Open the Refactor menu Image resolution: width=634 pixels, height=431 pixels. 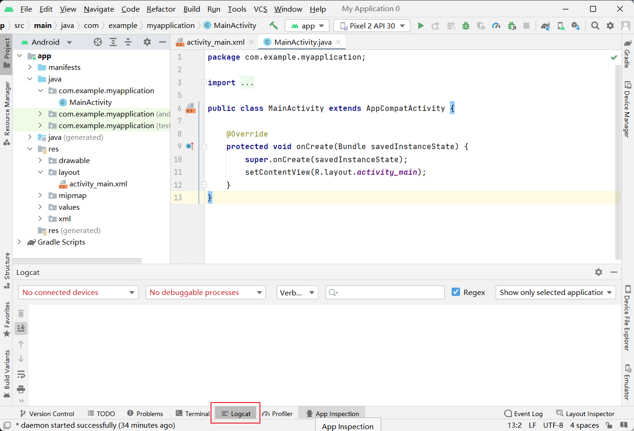[x=161, y=9]
